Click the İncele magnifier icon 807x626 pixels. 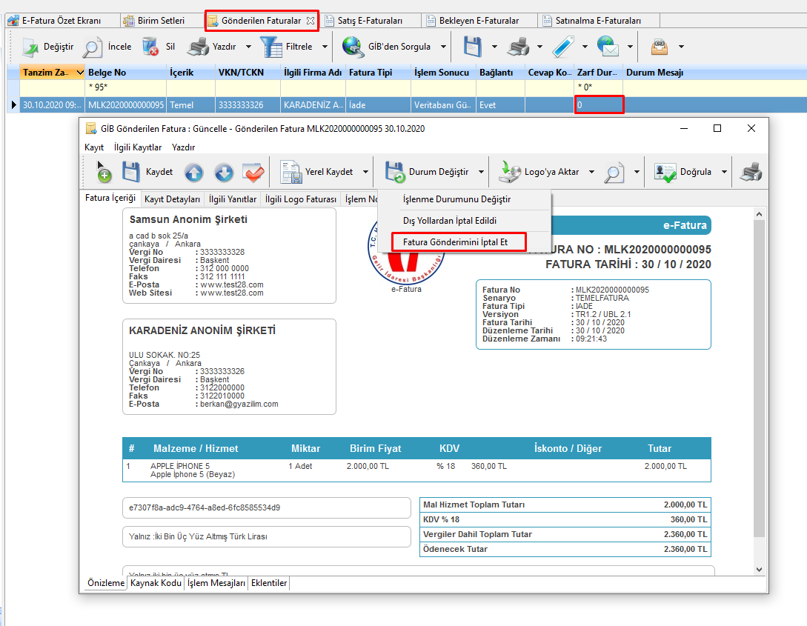point(93,47)
